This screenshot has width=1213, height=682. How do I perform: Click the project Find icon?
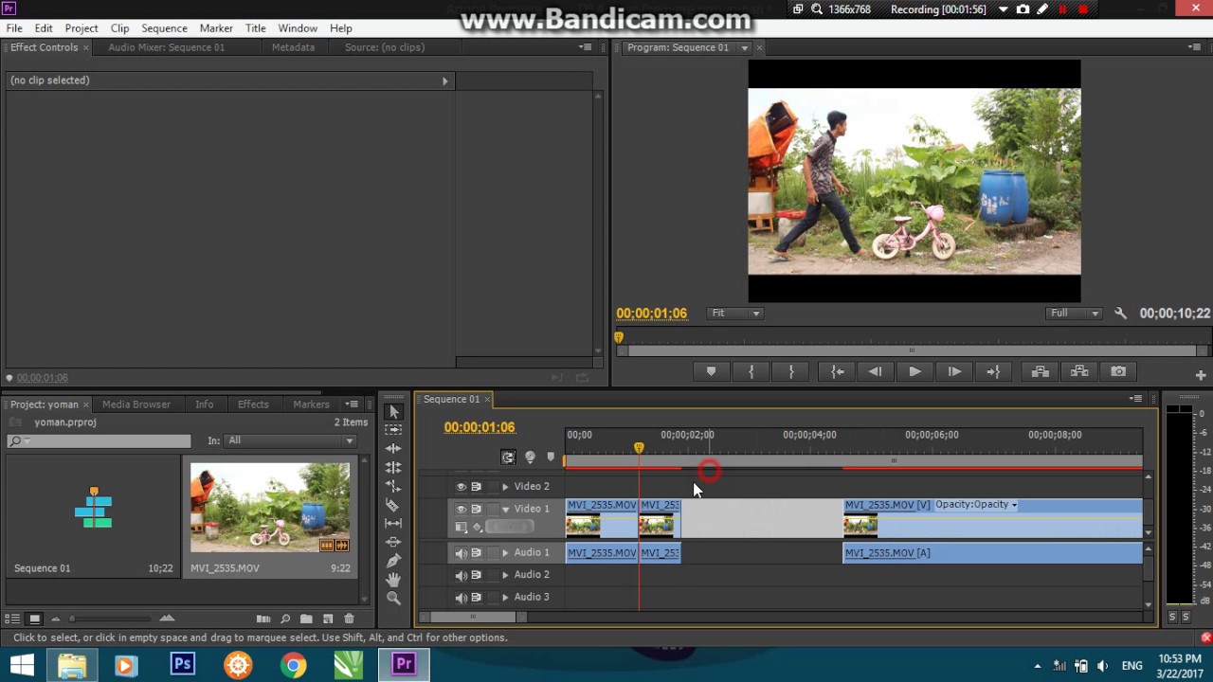coord(285,619)
